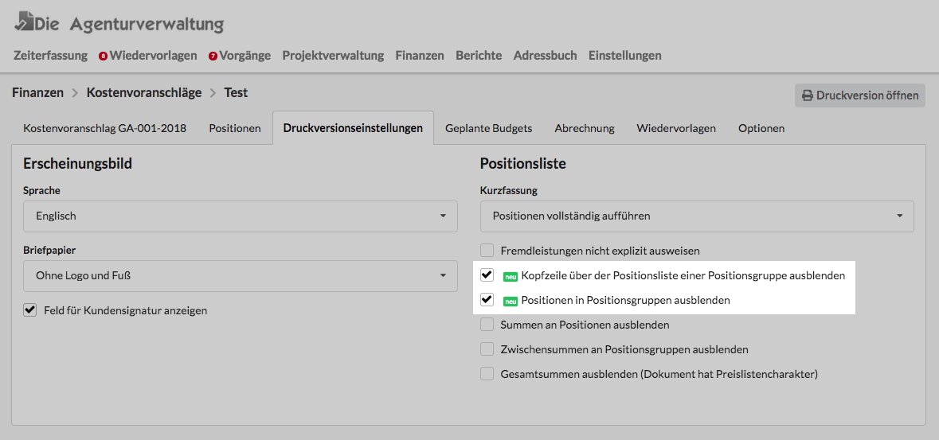The image size is (939, 440).
Task: Click the red Wiedervorlagen notification badge
Action: click(103, 56)
